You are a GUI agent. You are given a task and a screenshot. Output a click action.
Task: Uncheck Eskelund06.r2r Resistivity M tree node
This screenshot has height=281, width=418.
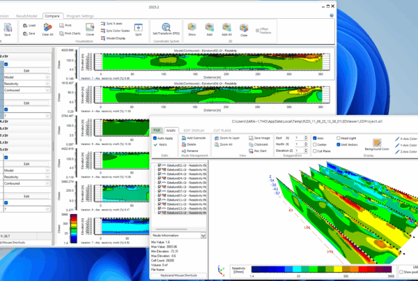(160, 187)
